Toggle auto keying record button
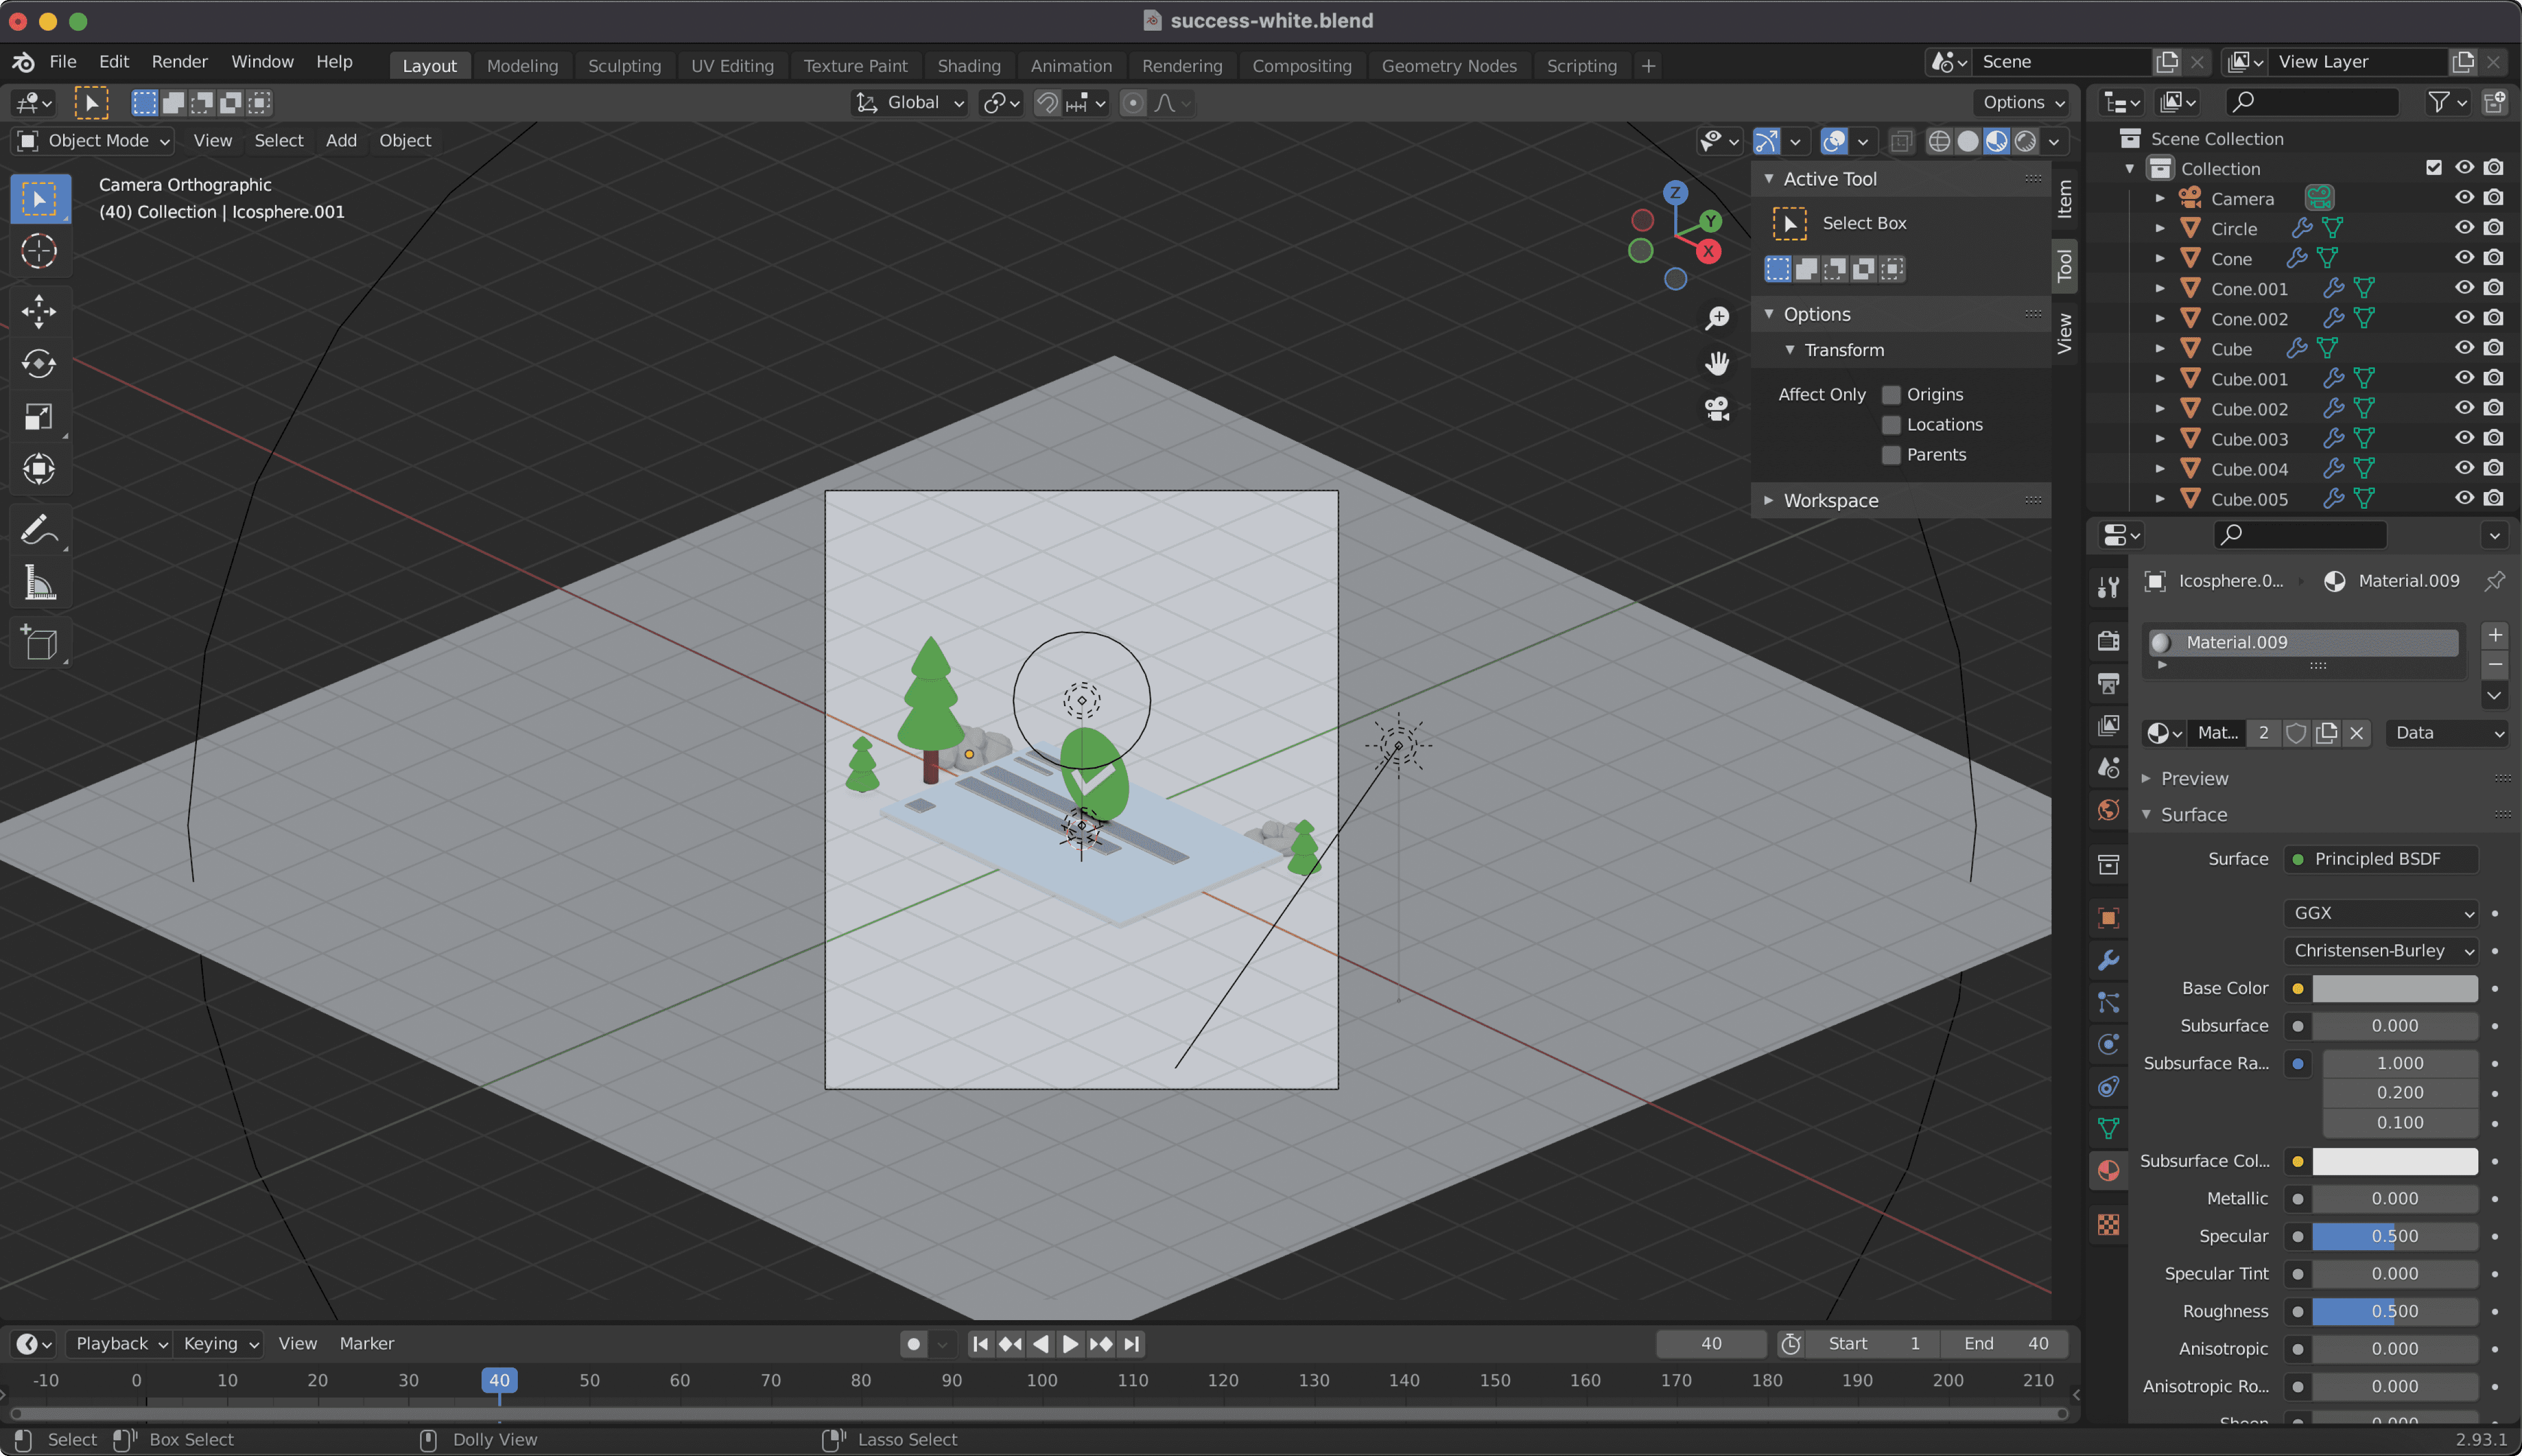 click(913, 1344)
